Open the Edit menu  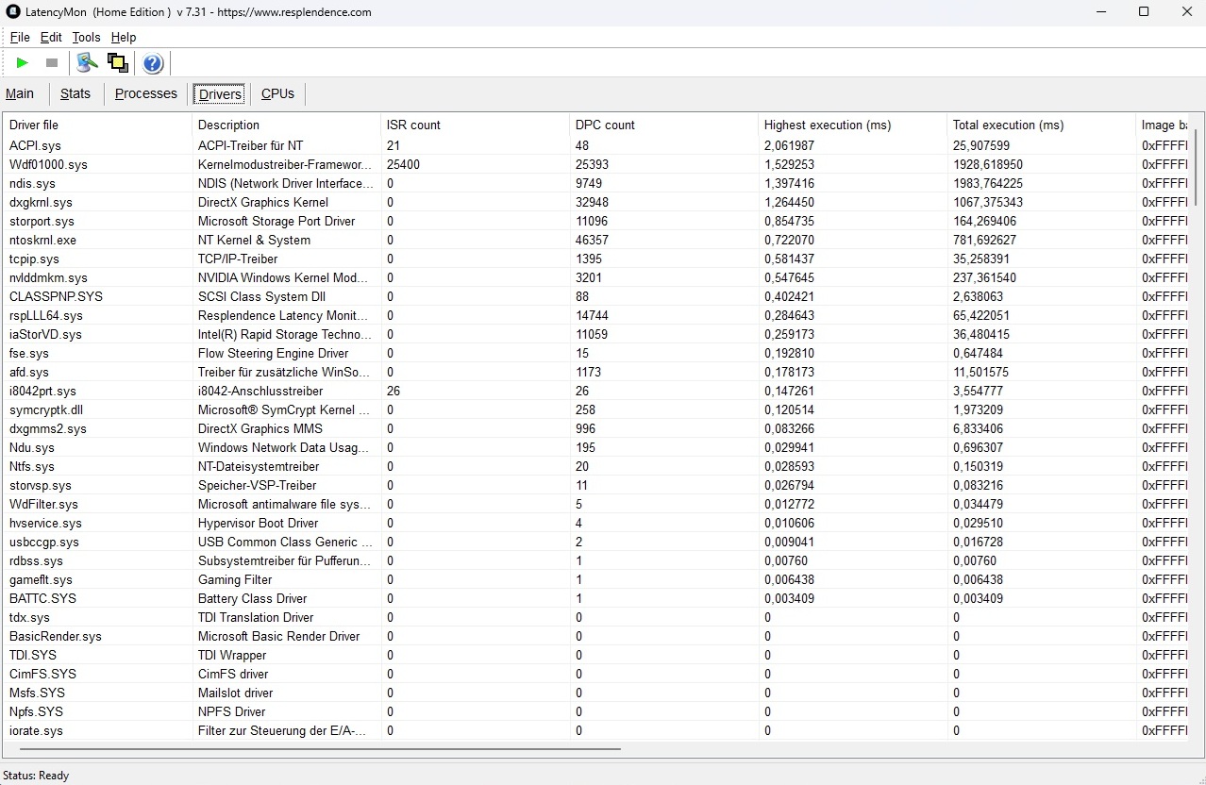pos(51,38)
